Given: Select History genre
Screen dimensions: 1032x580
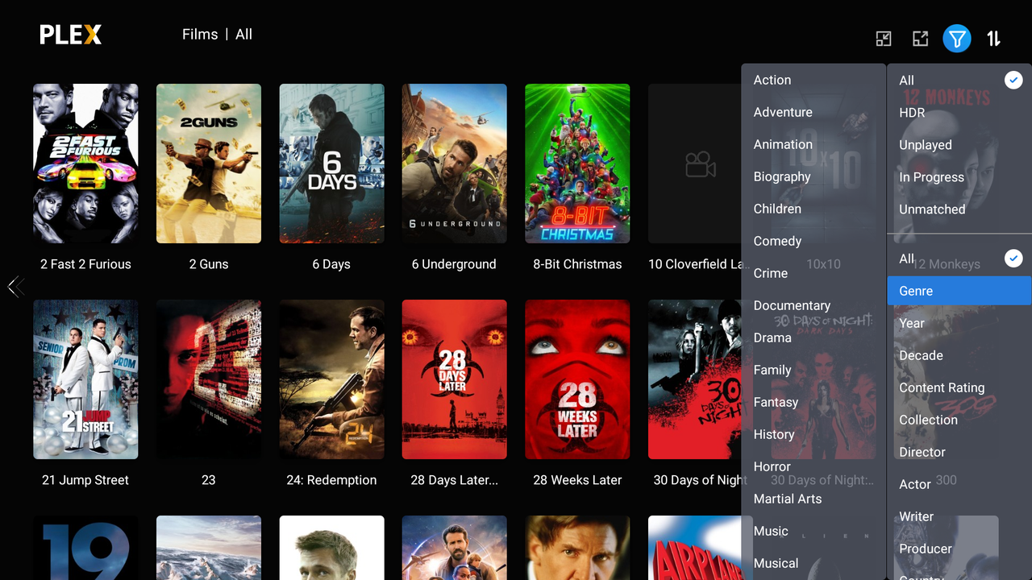Looking at the screenshot, I should click(x=814, y=434).
